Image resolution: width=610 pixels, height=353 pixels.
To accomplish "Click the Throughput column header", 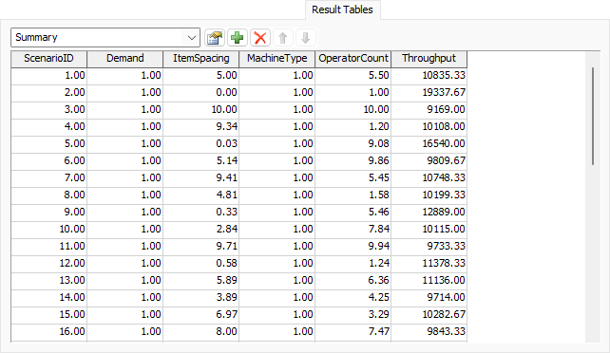I will pyautogui.click(x=429, y=59).
